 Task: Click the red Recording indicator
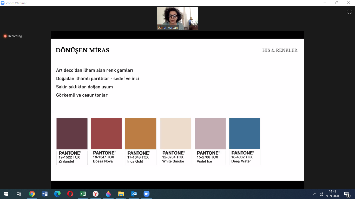click(5, 36)
